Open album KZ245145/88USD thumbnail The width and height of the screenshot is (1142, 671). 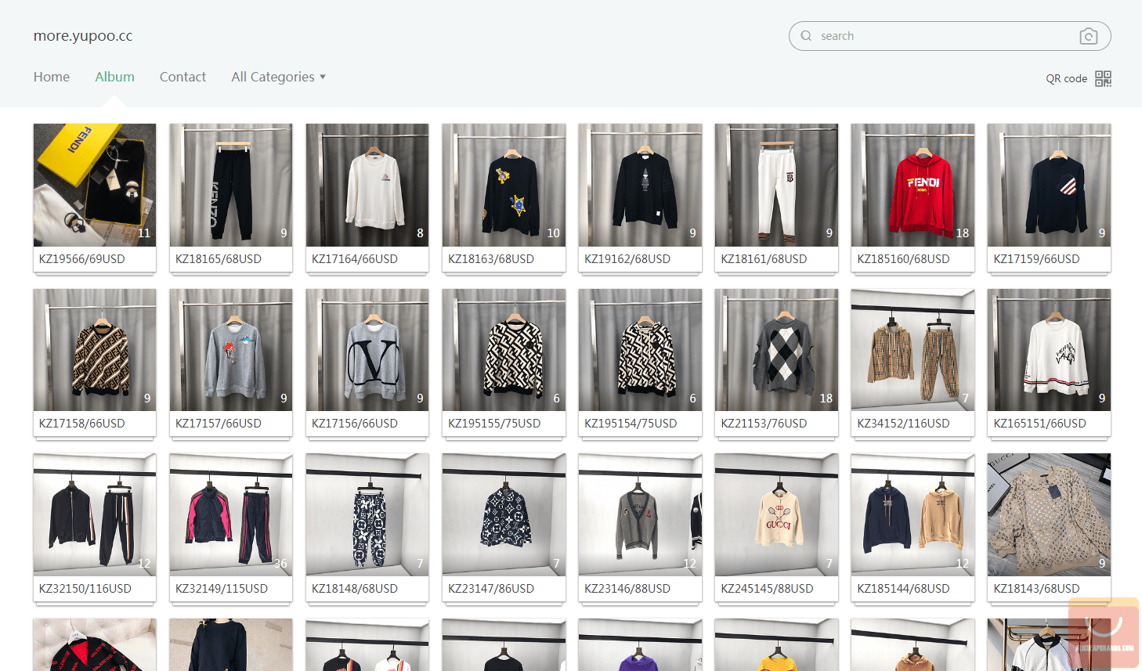[x=776, y=515]
